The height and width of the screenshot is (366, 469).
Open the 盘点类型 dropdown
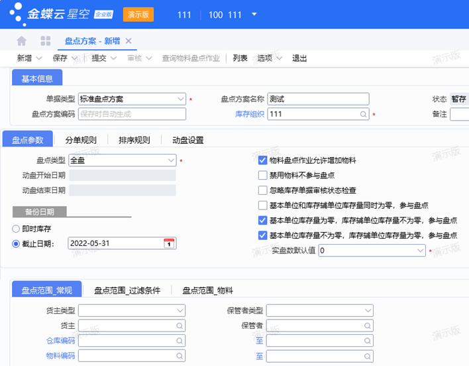(171, 160)
